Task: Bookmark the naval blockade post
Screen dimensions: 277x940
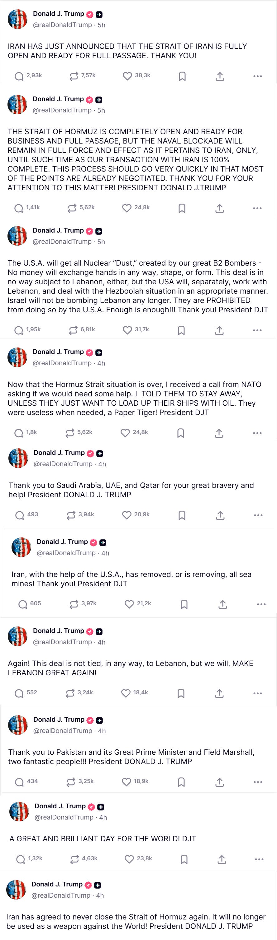Action: (x=182, y=208)
